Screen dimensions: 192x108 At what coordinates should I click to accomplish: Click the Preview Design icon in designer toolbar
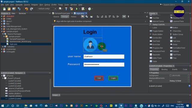coord(91,17)
